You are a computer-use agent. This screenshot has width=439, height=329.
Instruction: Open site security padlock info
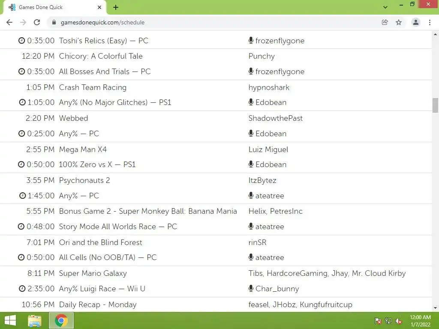point(54,22)
